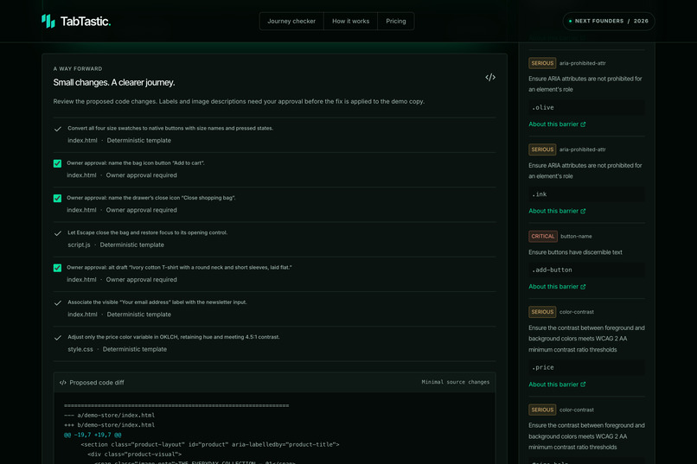Viewport: 697px width, 464px height.
Task: Click the .price selector code box
Action: pyautogui.click(x=586, y=367)
